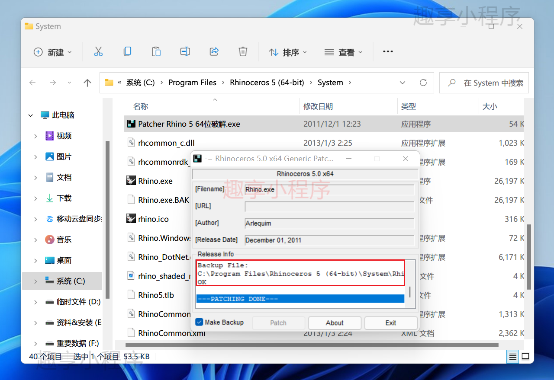The image size is (554, 380).
Task: Go forward with the right arrow
Action: [x=53, y=83]
